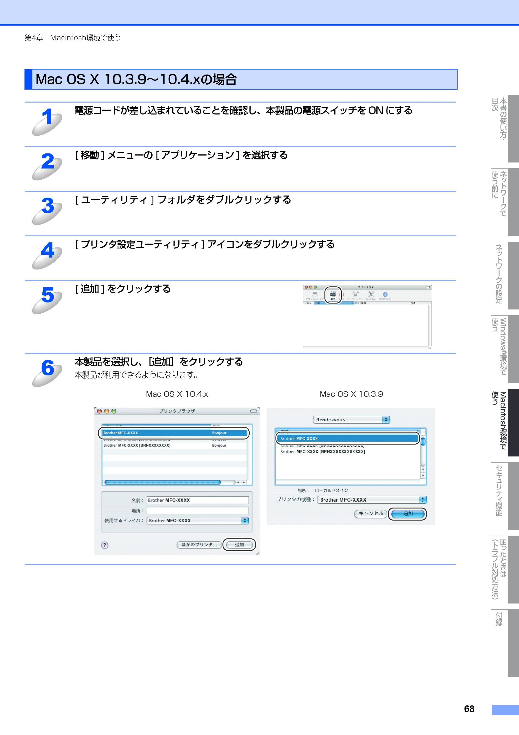519x735 pixels.
Task: Click the 情報を見る info icon
Action: point(385,295)
